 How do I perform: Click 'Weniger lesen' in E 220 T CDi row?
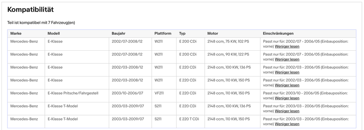[x=287, y=124]
